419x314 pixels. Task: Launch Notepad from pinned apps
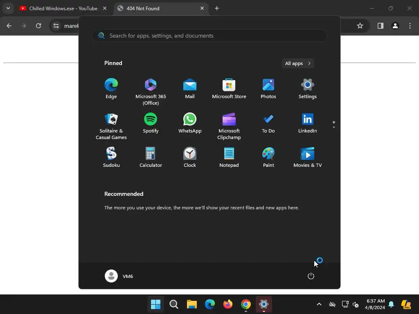click(x=229, y=157)
